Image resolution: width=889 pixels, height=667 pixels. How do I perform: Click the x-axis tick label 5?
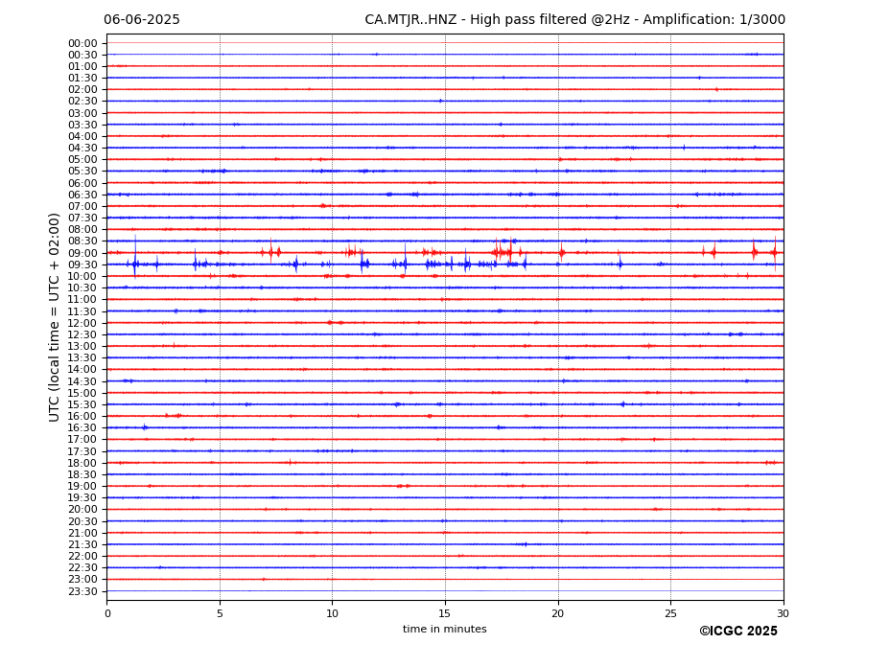click(x=220, y=613)
